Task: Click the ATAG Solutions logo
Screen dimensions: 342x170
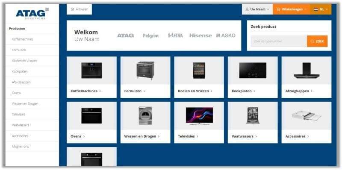Action: 32,14
